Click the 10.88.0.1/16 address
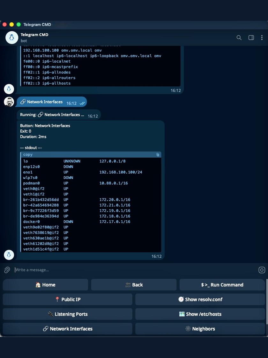This screenshot has width=268, height=358. click(x=114, y=183)
